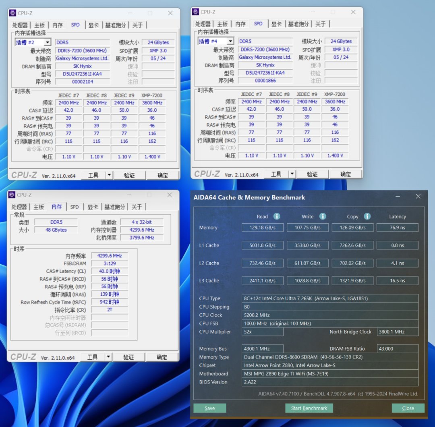Click FSB:DRAM value 3:129

pos(110,263)
